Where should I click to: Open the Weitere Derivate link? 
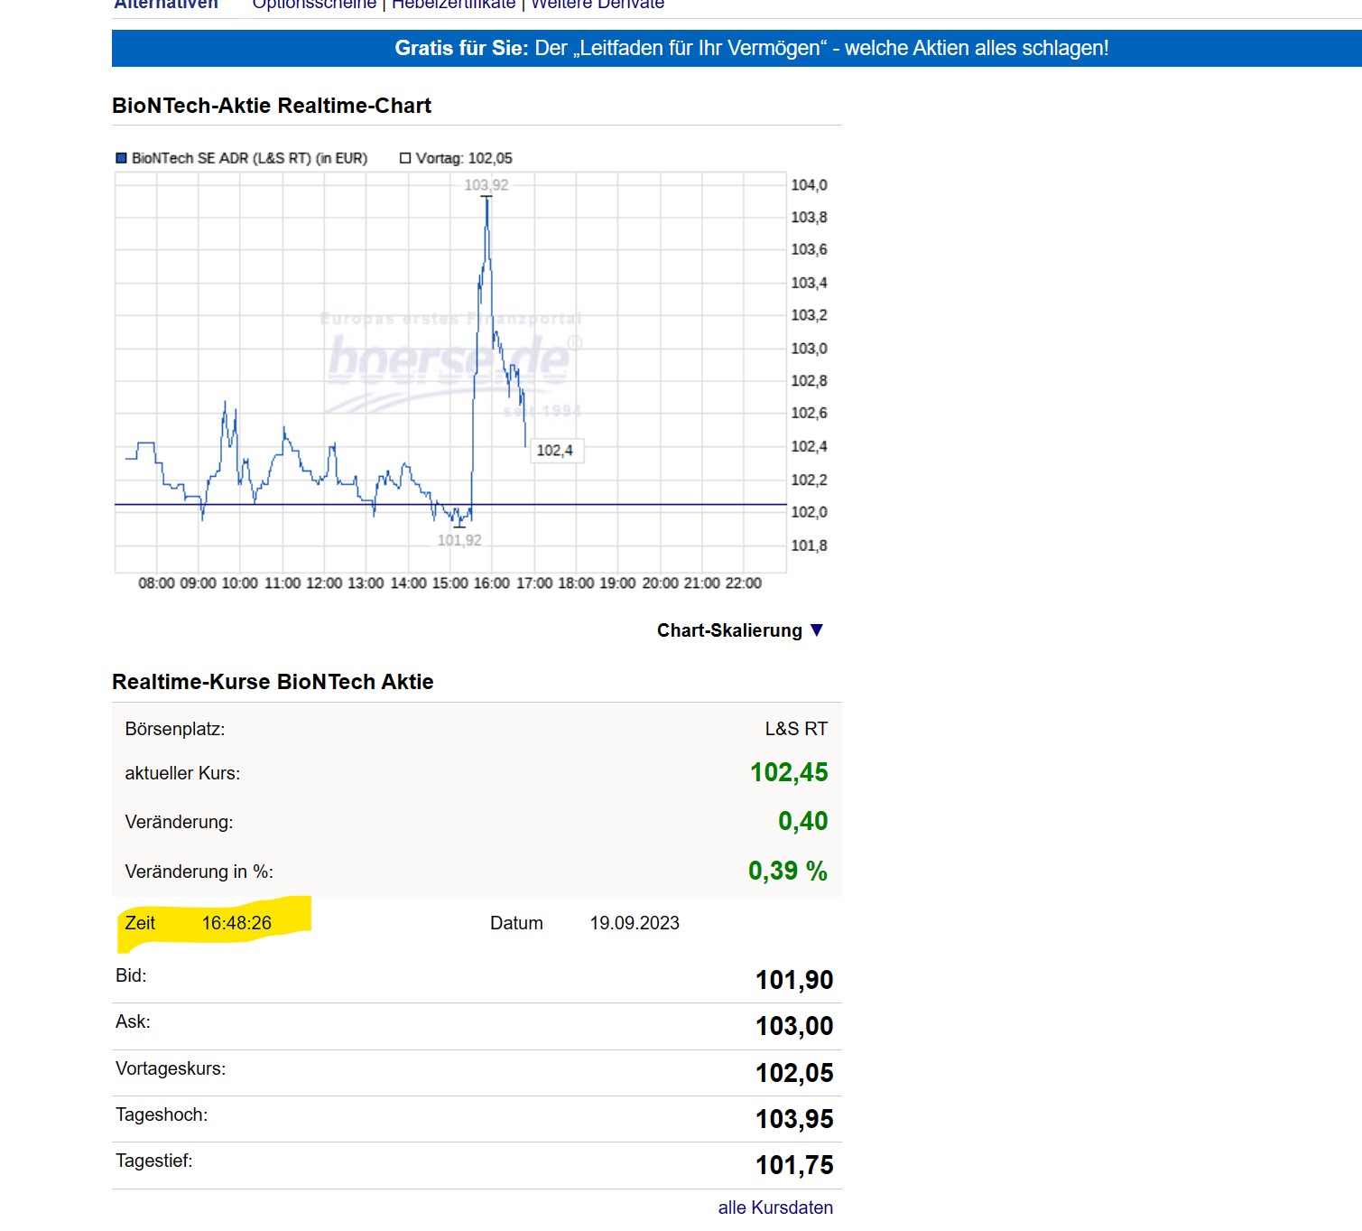pyautogui.click(x=598, y=5)
